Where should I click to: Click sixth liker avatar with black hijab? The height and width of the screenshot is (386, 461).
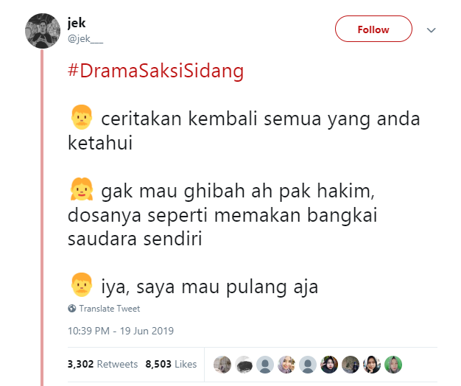(329, 365)
